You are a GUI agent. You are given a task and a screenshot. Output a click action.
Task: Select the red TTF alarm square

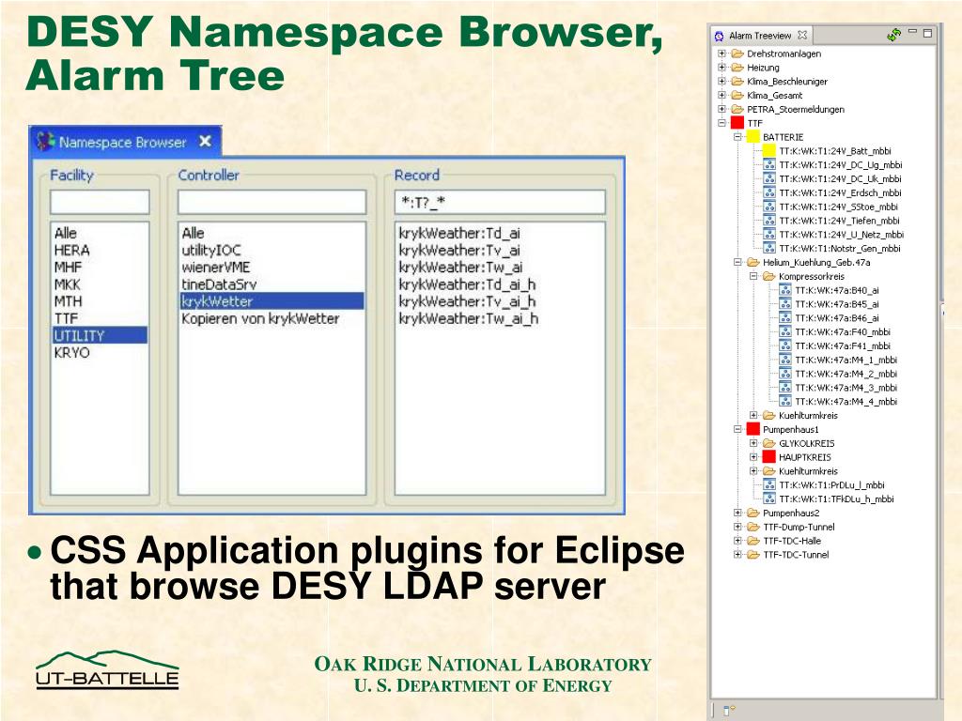pyautogui.click(x=737, y=123)
